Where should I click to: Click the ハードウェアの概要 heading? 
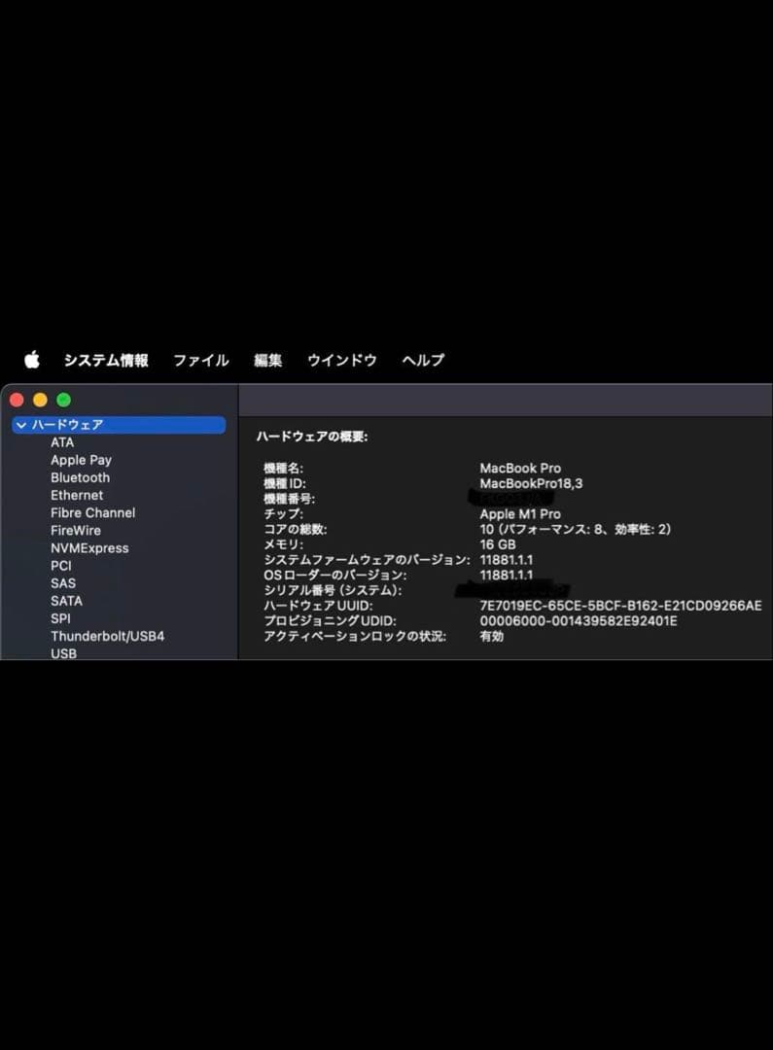312,437
